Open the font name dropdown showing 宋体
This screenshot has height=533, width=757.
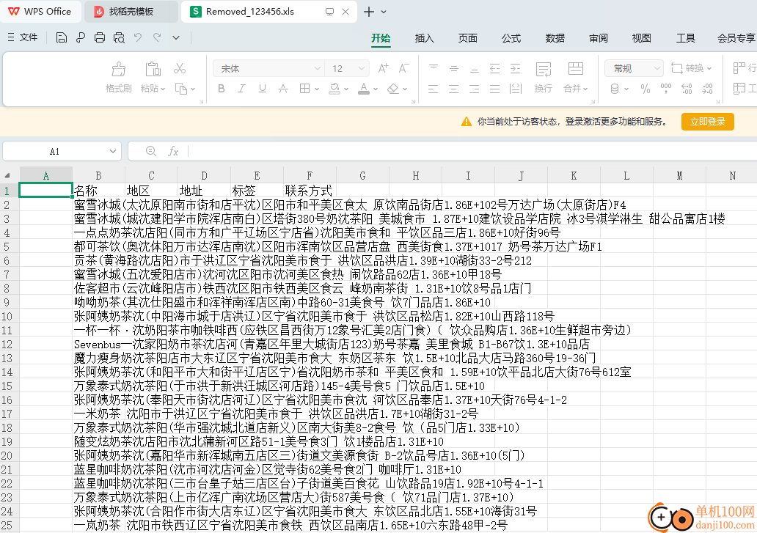pos(317,68)
